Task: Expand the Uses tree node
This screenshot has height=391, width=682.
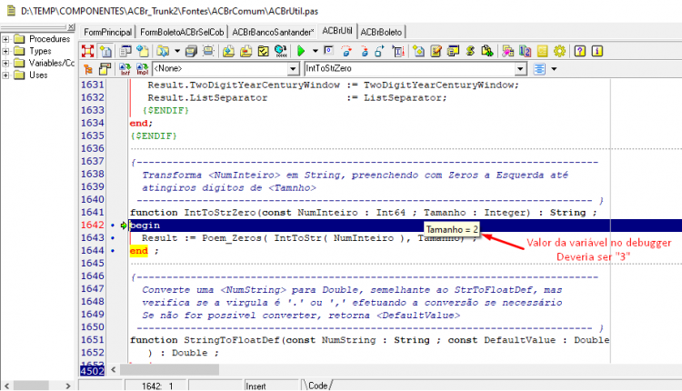Action: point(5,75)
